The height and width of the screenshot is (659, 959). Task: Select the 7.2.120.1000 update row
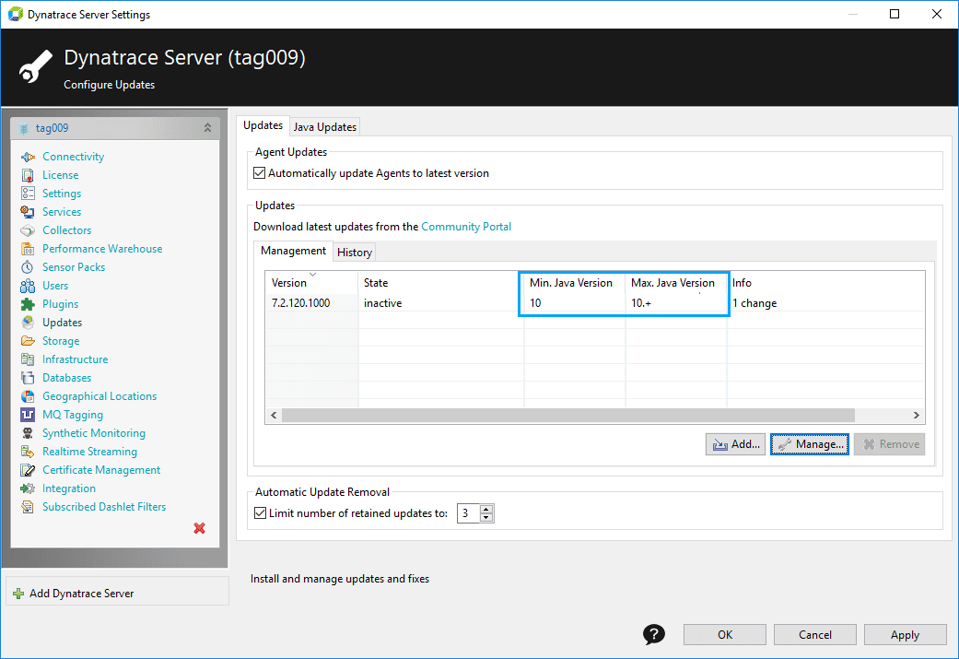[594, 303]
